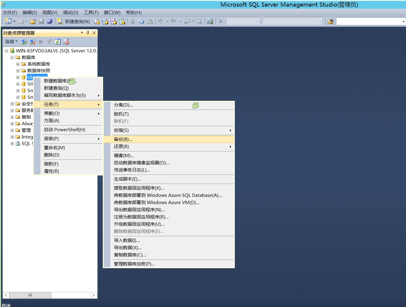The image size is (406, 307).
Task: Click 启动 PowerShell(H) in the context menu
Action: click(x=64, y=129)
